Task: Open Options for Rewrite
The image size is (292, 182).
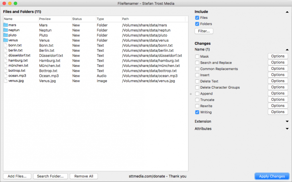Action: pos(278,105)
